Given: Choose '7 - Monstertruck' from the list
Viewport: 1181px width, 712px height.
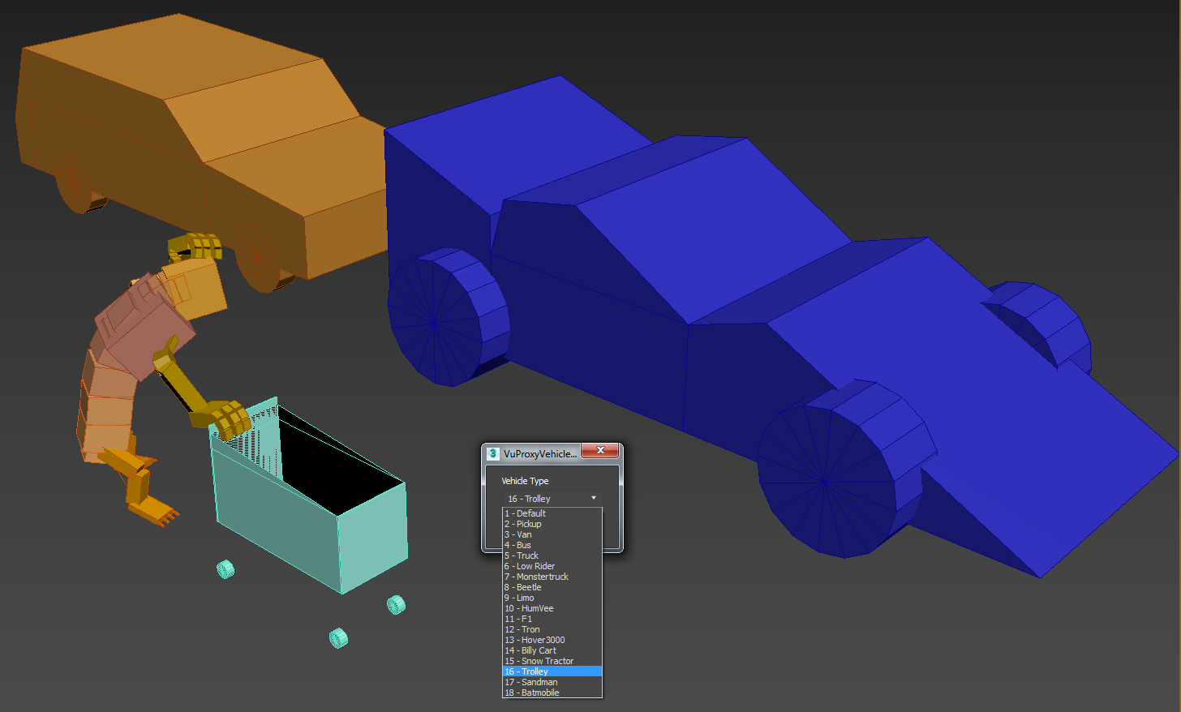Looking at the screenshot, I should [x=537, y=577].
